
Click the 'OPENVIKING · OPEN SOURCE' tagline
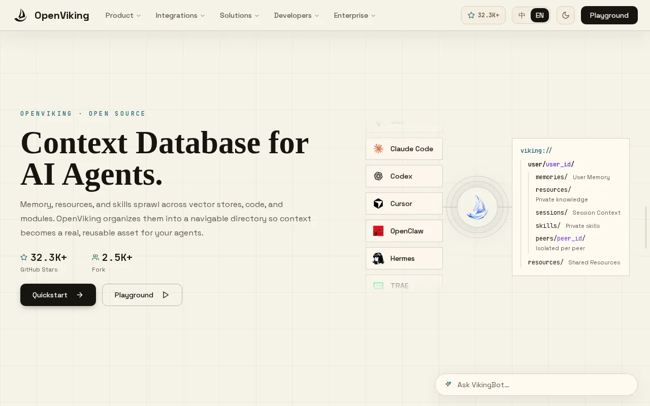coord(83,114)
